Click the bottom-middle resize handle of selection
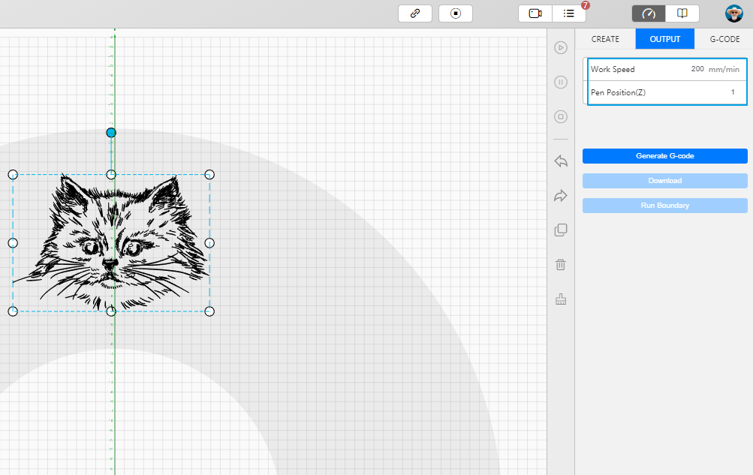 [x=111, y=311]
